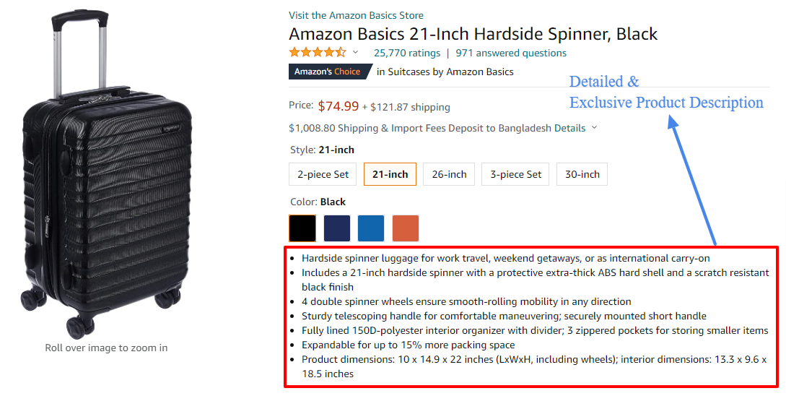The height and width of the screenshot is (396, 786).
Task: Open the 25,770 ratings link
Action: click(x=406, y=53)
